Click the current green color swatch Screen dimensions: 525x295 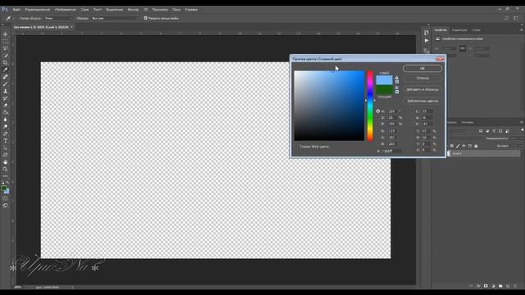coord(384,89)
